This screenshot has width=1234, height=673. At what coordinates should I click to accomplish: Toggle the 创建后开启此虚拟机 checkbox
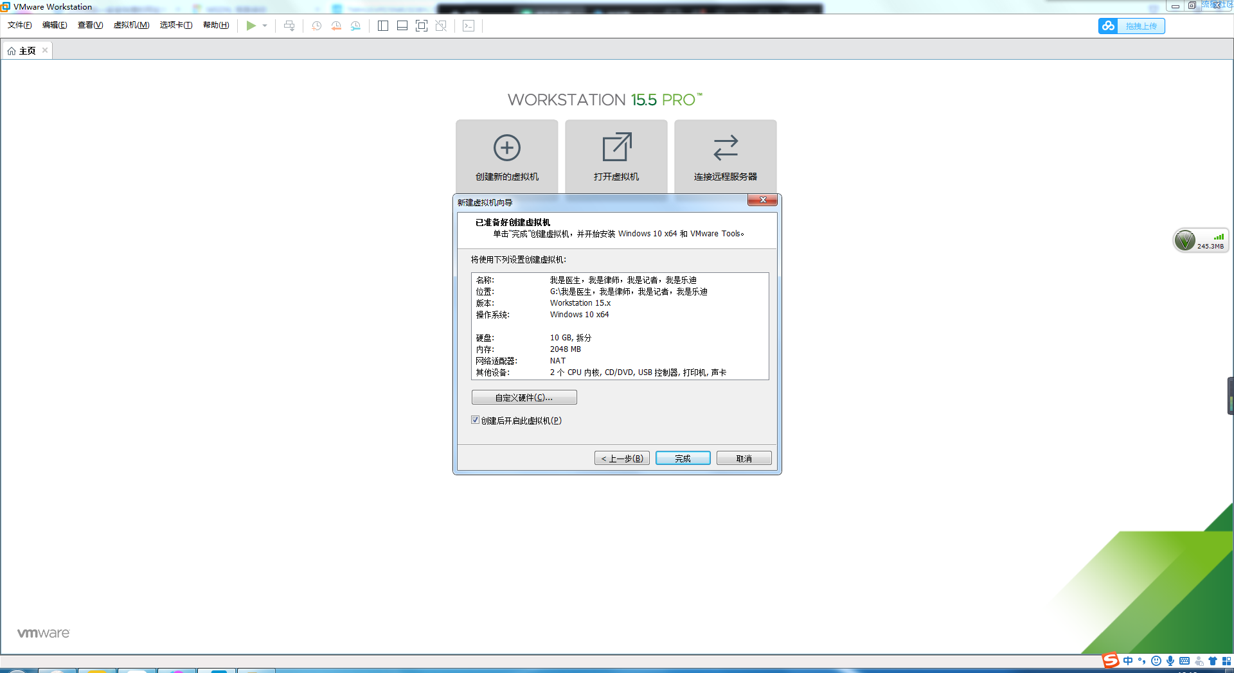[x=475, y=420]
